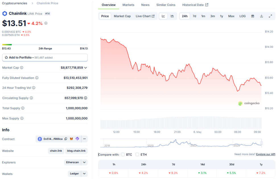
Task: Select the 7d time range
Action: click(194, 16)
